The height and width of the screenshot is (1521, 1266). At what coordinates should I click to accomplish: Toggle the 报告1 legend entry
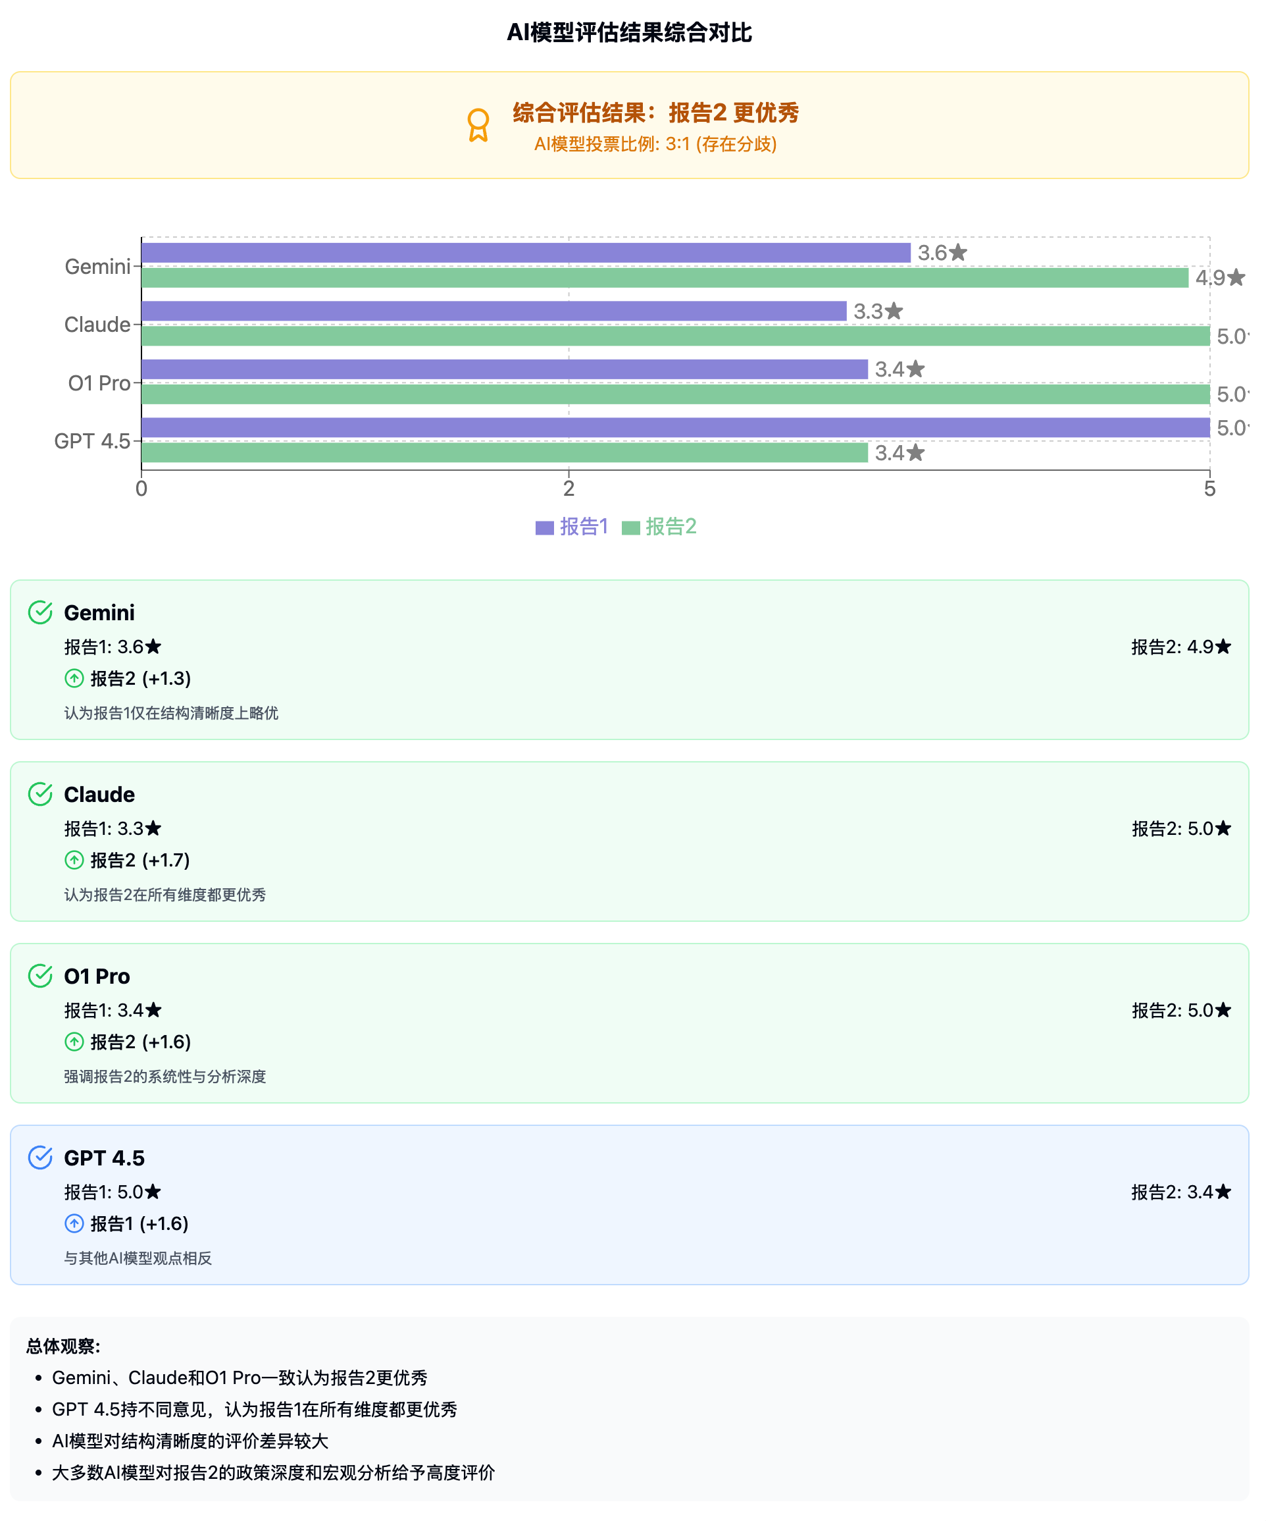click(584, 527)
